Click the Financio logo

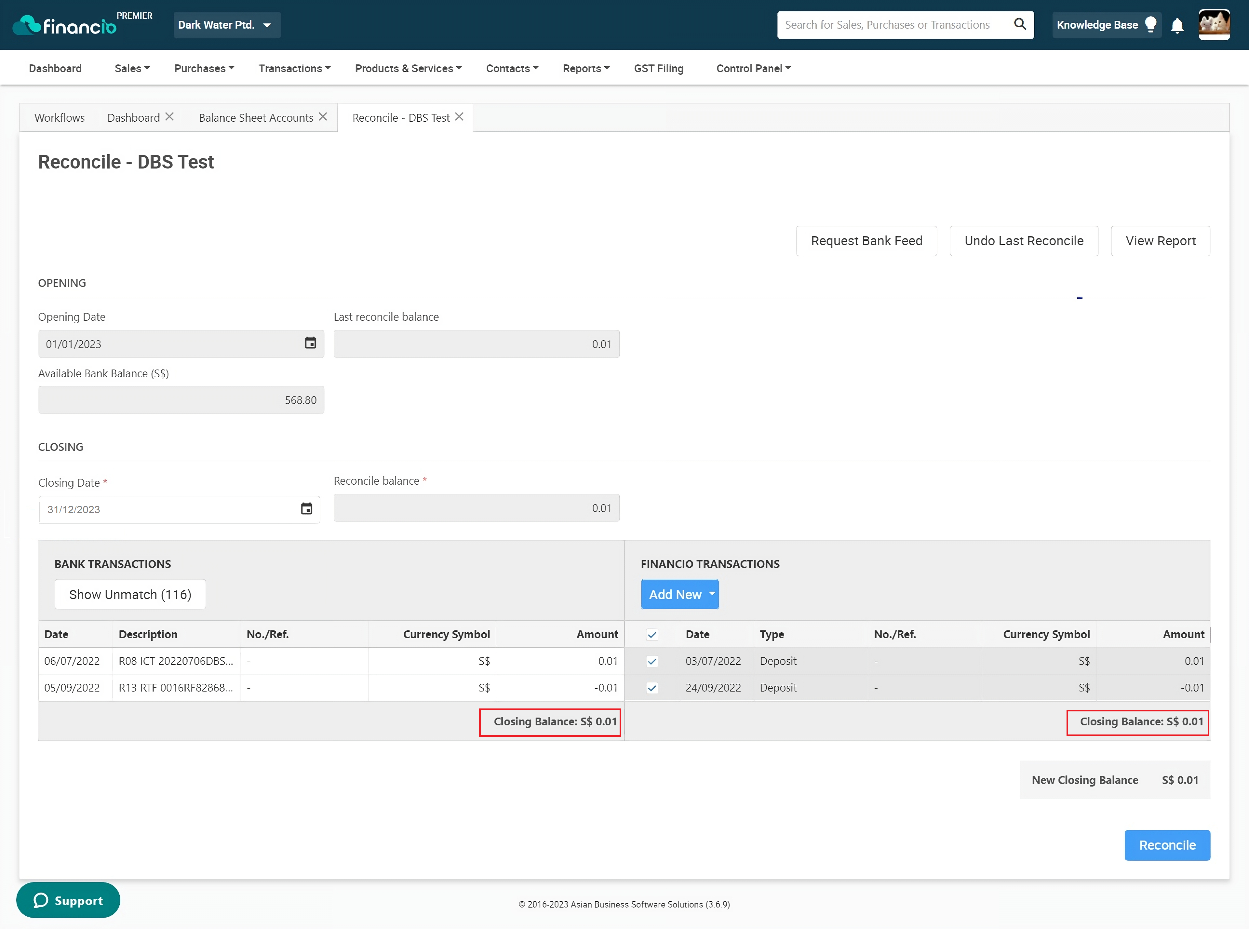pyautogui.click(x=64, y=25)
